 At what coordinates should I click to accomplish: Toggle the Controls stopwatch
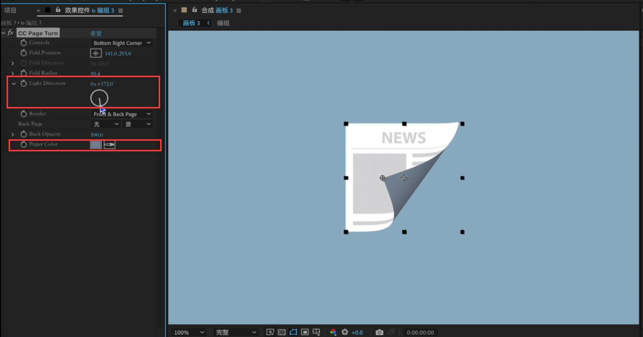tap(24, 43)
